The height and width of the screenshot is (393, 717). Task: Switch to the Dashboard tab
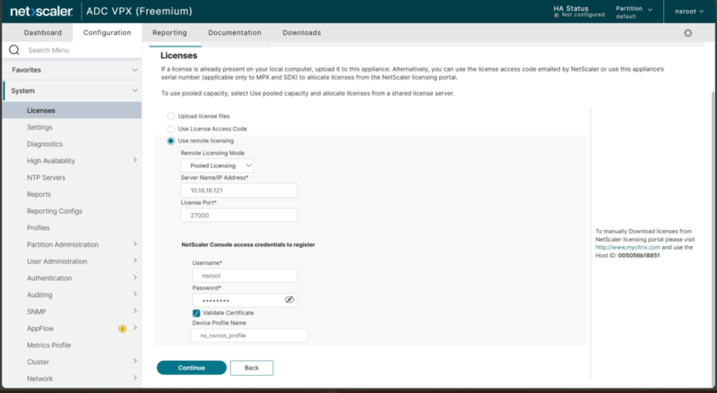point(42,33)
